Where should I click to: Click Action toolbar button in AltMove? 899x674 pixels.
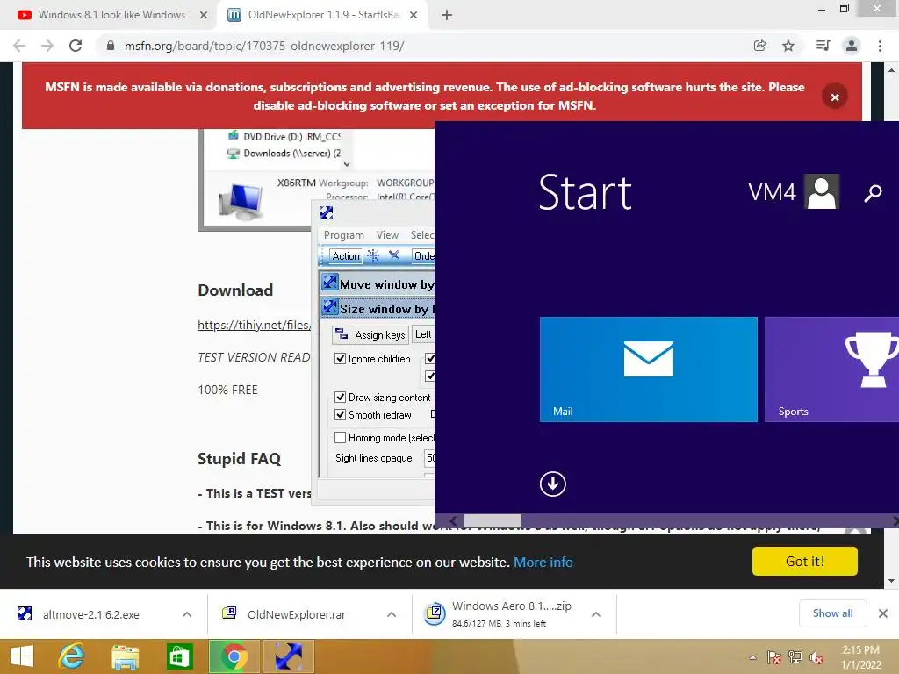click(x=346, y=256)
